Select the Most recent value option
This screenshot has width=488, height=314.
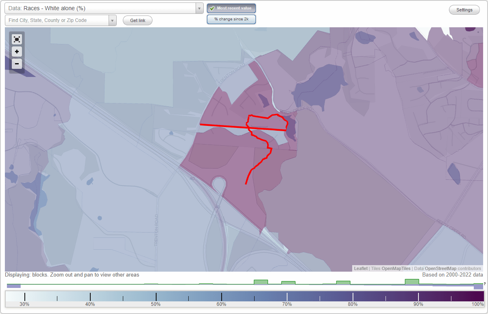pyautogui.click(x=231, y=8)
